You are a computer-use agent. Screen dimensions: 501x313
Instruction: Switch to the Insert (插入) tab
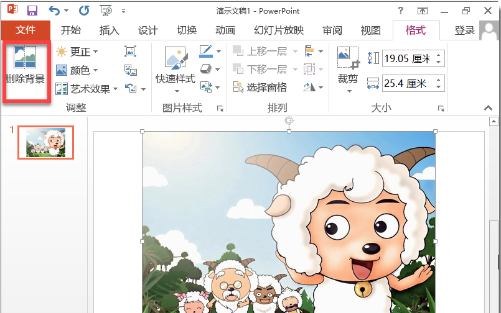pyautogui.click(x=110, y=30)
